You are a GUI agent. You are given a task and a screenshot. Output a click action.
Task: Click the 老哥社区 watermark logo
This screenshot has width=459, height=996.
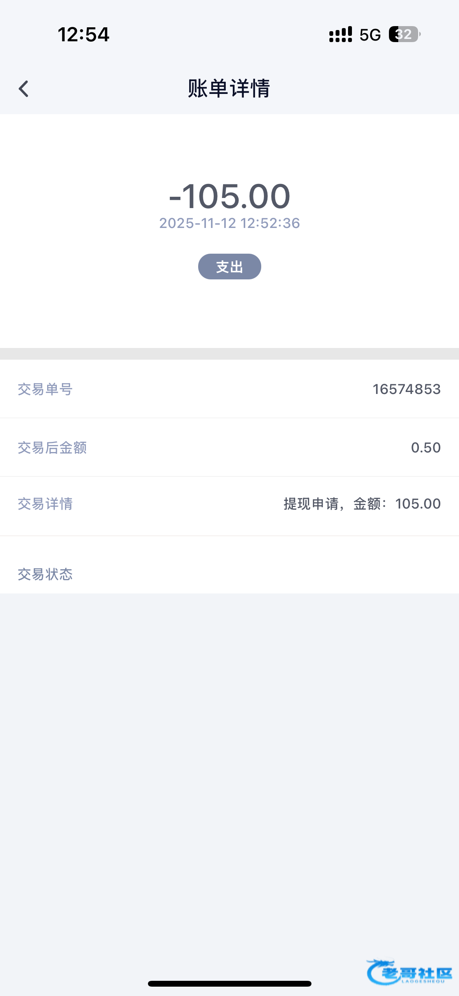pos(409,973)
